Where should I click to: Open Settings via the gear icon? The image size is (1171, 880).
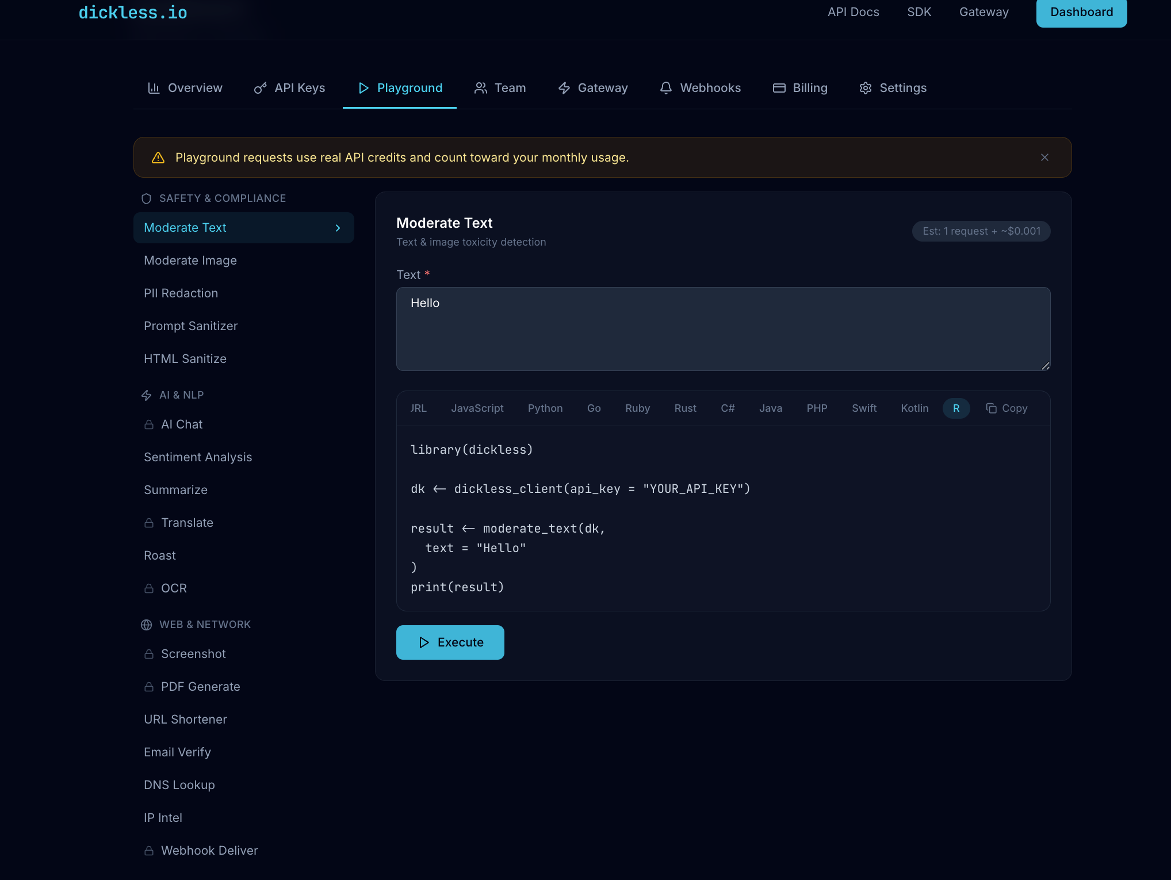866,87
